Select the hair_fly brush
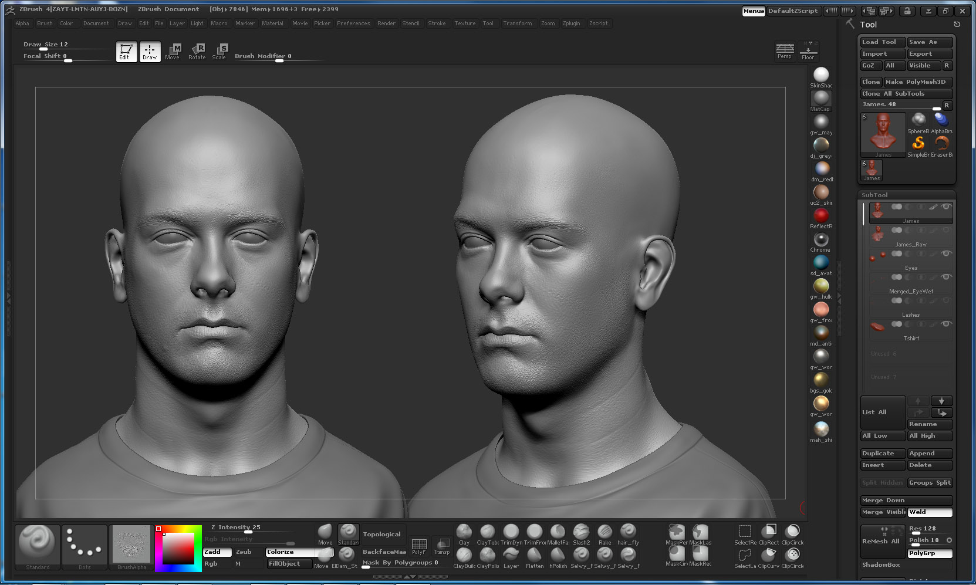 pyautogui.click(x=629, y=533)
